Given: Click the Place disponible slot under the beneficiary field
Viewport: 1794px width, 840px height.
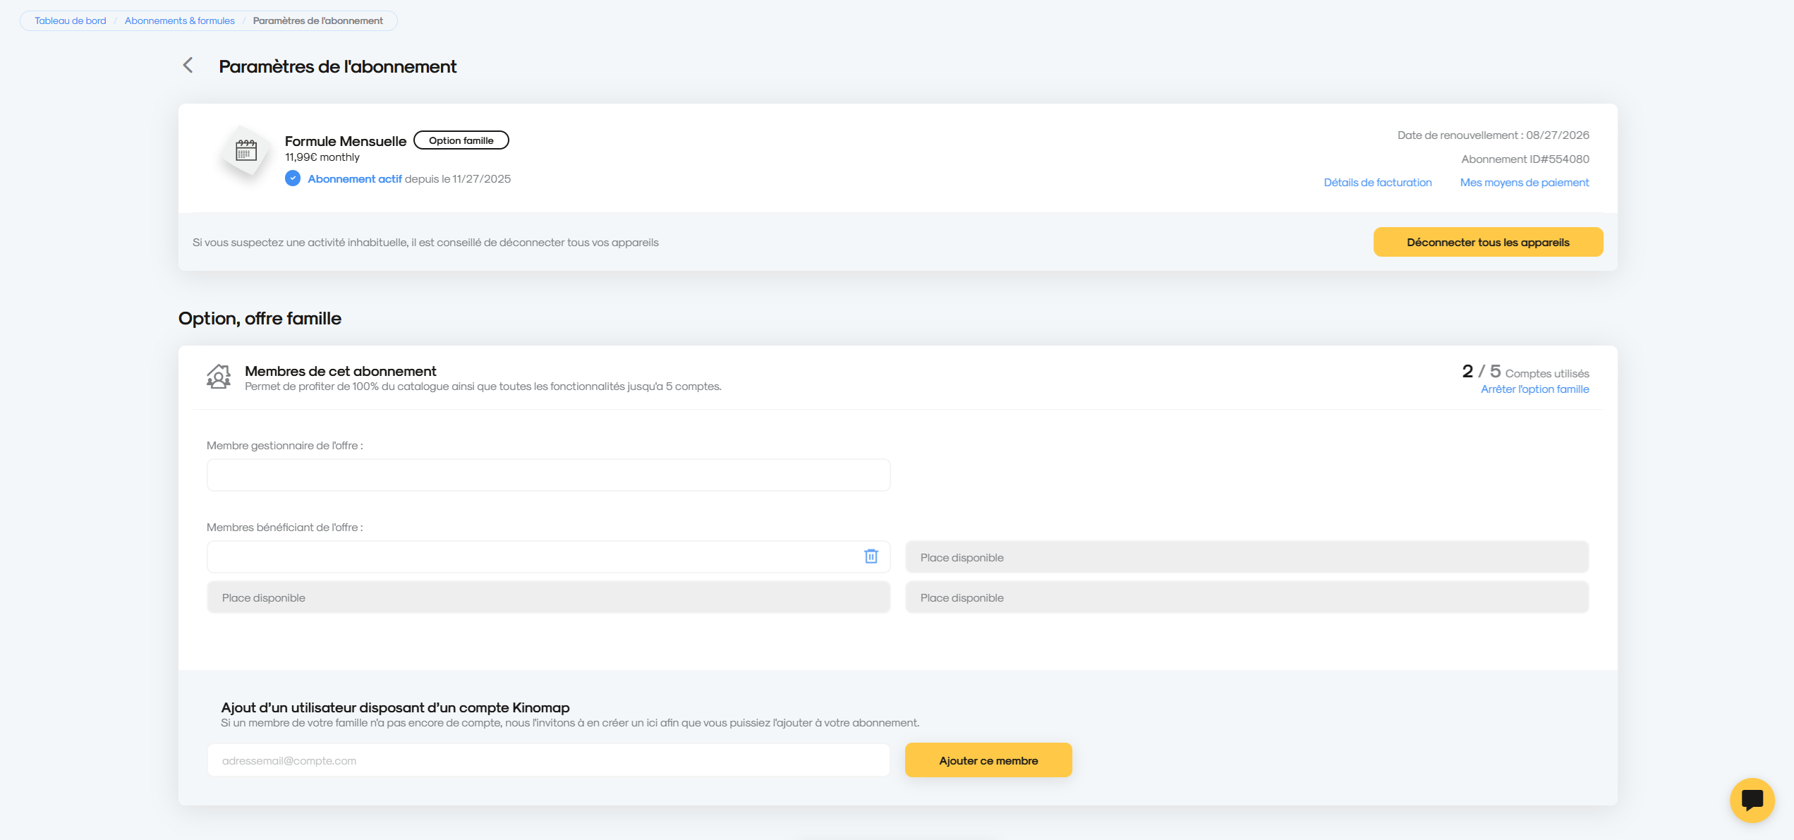Looking at the screenshot, I should point(548,597).
